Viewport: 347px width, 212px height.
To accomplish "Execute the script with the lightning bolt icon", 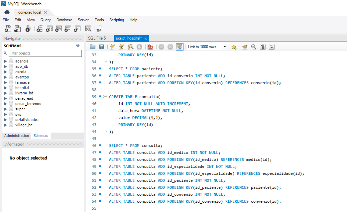I will (x=112, y=47).
